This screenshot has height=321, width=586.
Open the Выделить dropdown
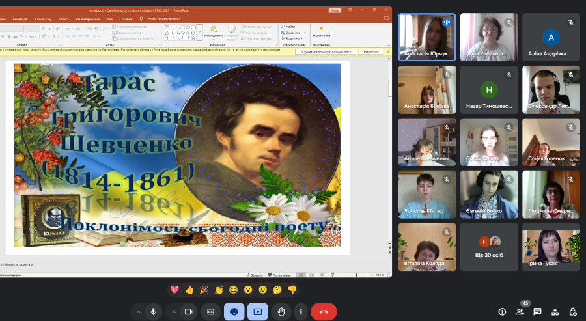[292, 38]
